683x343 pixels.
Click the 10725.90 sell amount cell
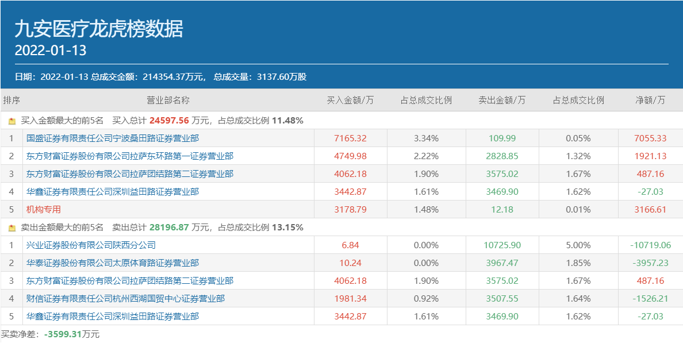tap(502, 245)
